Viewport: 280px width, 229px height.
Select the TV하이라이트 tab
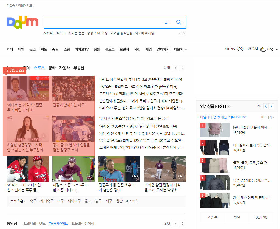(58, 224)
